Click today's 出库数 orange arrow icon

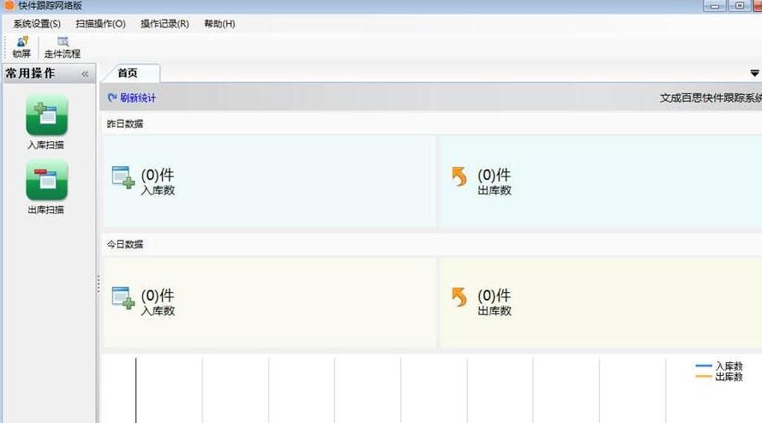(459, 297)
